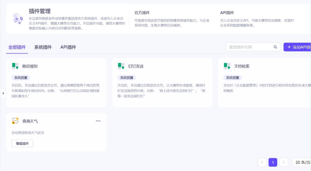The image size is (311, 171).
Task: Open the 查询天气 plugin card title
Action: pyautogui.click(x=30, y=121)
